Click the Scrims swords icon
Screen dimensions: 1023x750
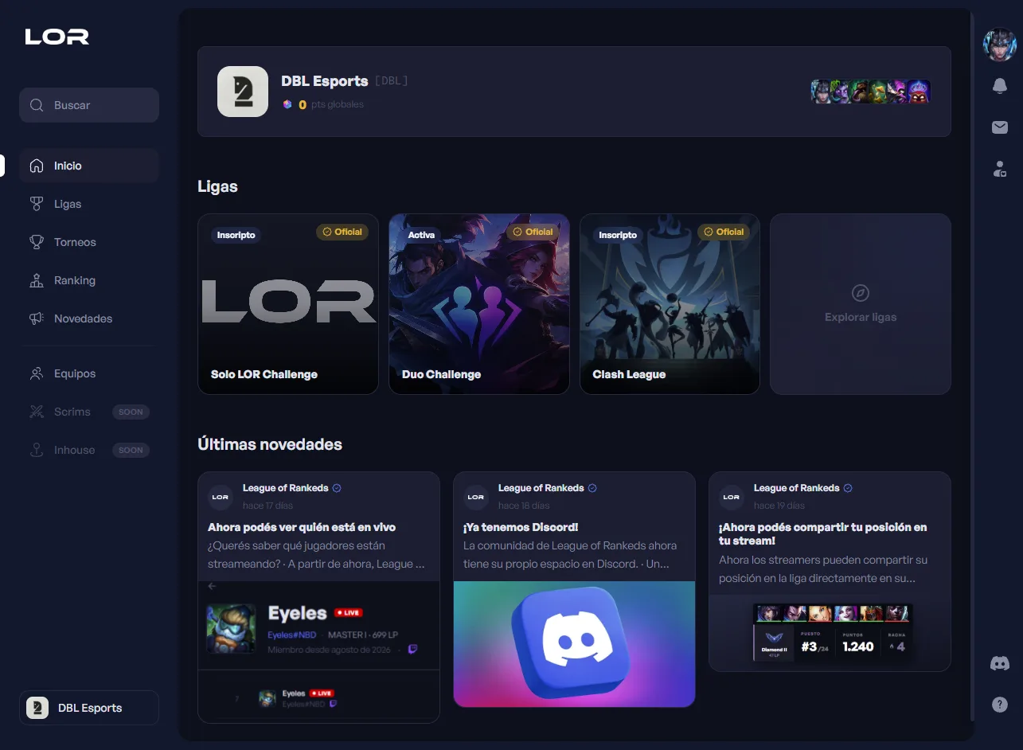37,412
